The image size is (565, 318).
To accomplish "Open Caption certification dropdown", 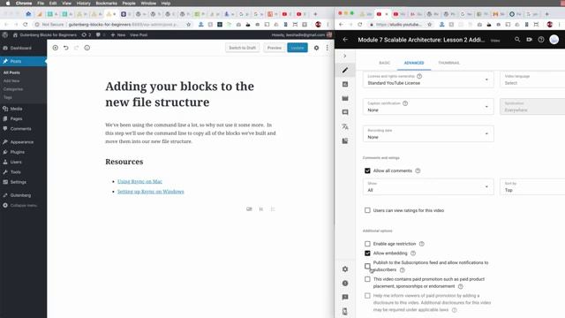I will coord(428,107).
